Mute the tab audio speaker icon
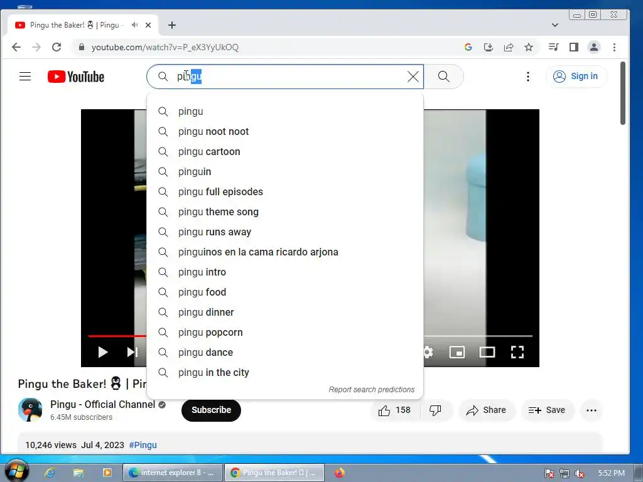The width and height of the screenshot is (643, 482). (x=134, y=25)
